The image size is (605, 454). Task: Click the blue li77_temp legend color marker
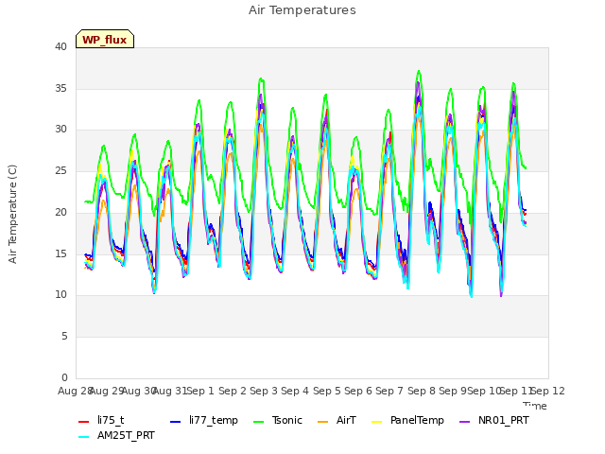(x=176, y=422)
